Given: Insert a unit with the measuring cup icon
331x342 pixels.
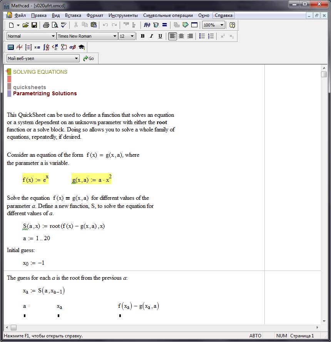Looking at the screenshot, I should (x=156, y=25).
